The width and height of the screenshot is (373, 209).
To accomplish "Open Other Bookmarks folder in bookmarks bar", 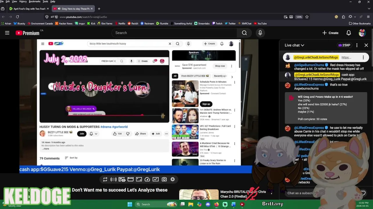I will click(360, 24).
